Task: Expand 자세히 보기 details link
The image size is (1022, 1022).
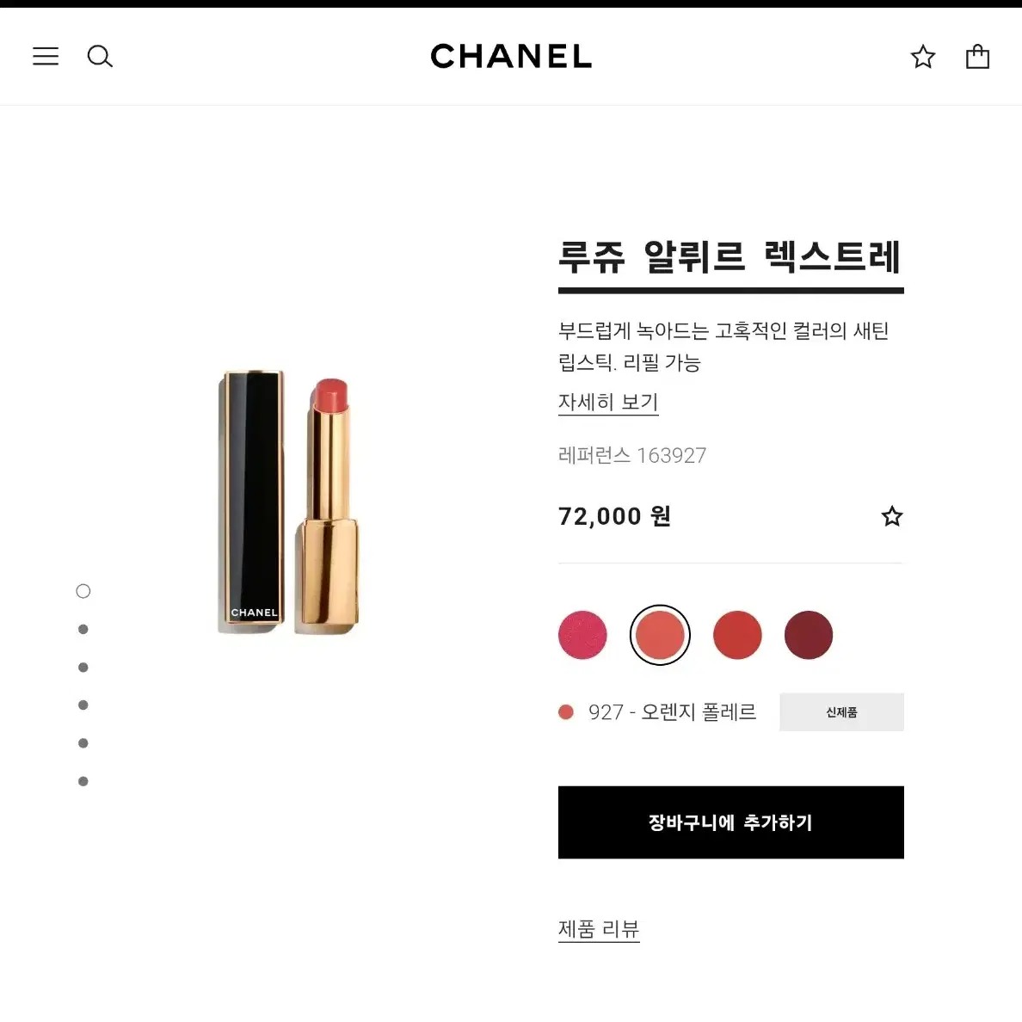Action: pyautogui.click(x=608, y=402)
